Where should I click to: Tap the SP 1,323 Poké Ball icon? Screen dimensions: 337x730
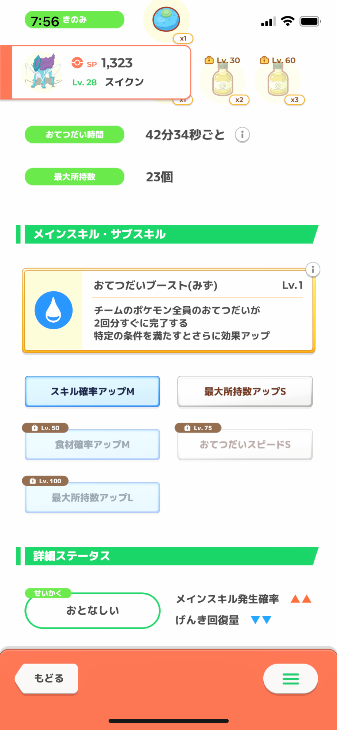[77, 63]
